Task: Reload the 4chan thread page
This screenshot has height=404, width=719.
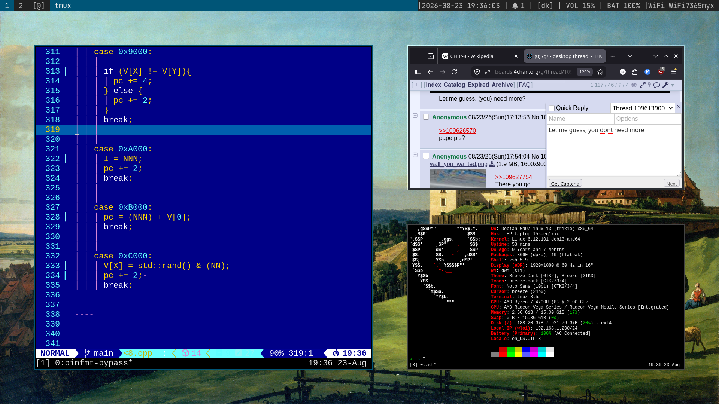Action: (x=454, y=72)
